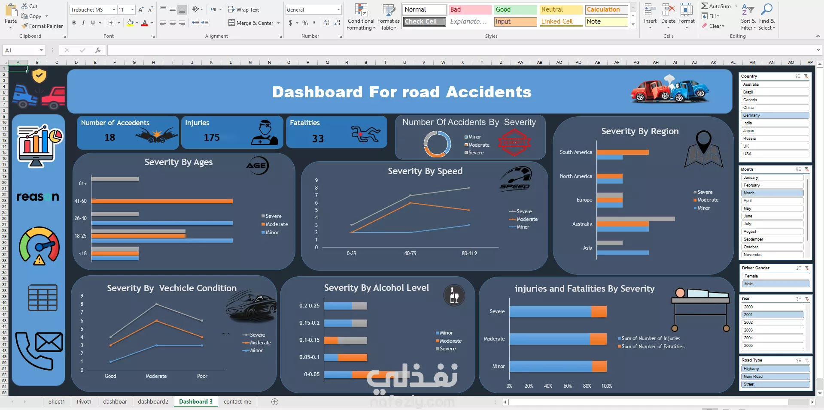Image resolution: width=824 pixels, height=410 pixels.
Task: Expand the formula bar
Action: (818, 50)
